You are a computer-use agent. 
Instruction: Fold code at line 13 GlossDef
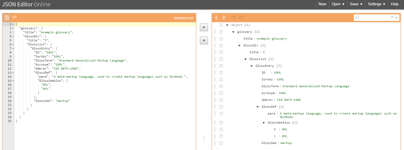tap(13, 73)
